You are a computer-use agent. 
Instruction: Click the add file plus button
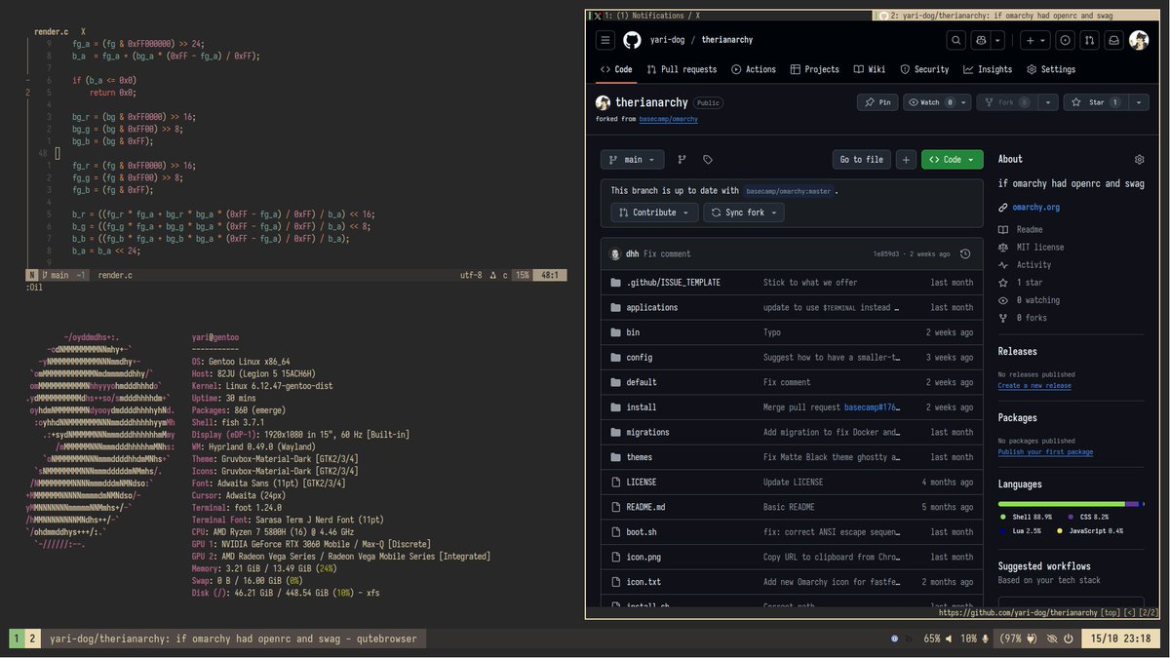point(906,160)
